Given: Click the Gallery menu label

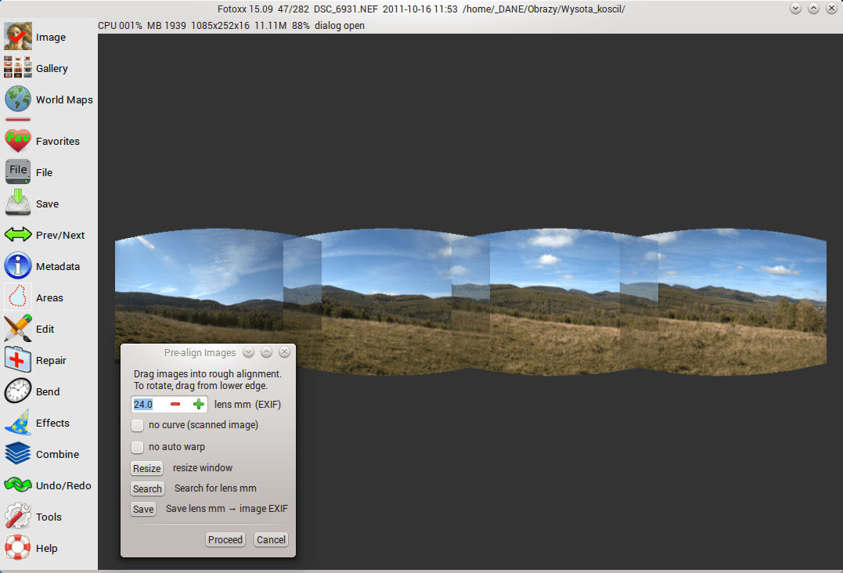Looking at the screenshot, I should pyautogui.click(x=52, y=68).
